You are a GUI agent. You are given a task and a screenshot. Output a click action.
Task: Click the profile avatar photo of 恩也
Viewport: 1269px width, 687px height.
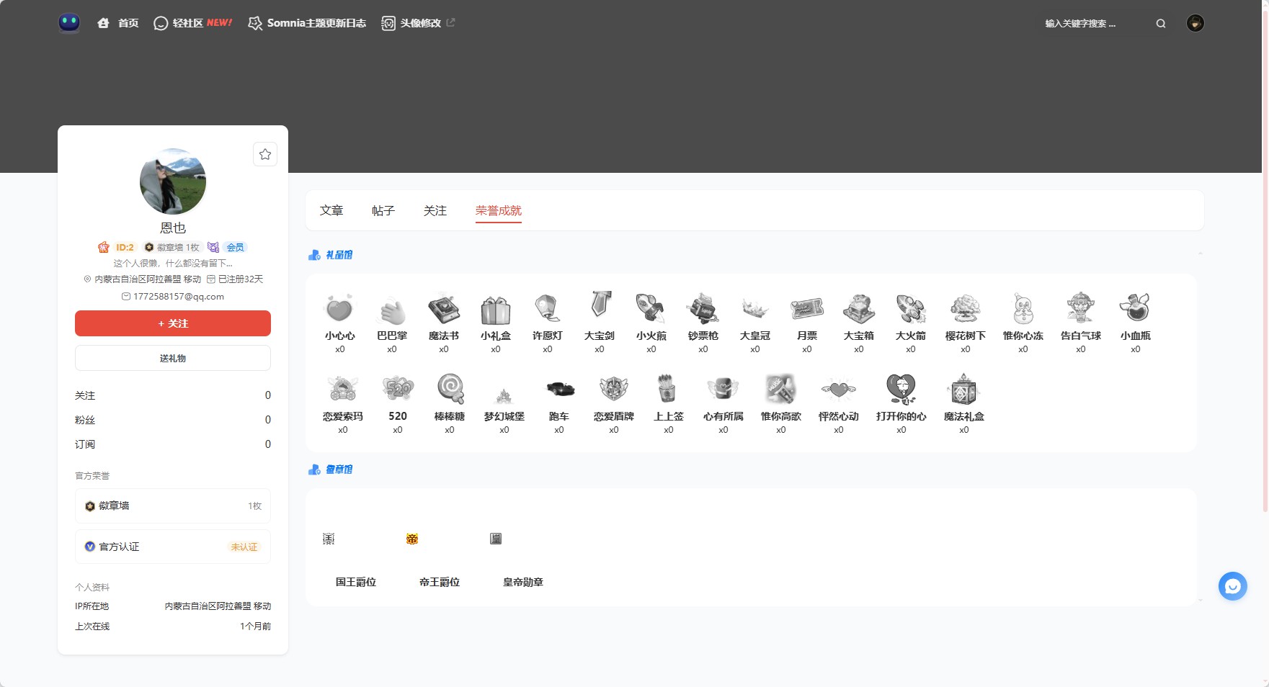click(173, 181)
